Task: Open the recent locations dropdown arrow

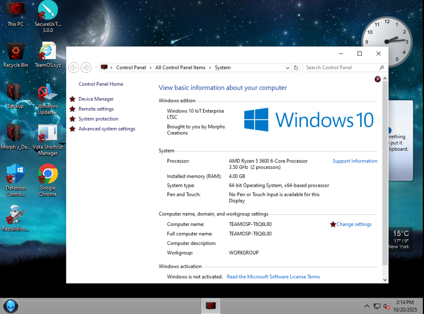Action: tap(96, 67)
